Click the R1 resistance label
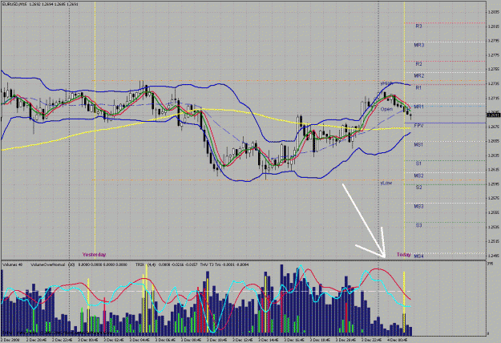This screenshot has width=501, height=343. [x=418, y=87]
